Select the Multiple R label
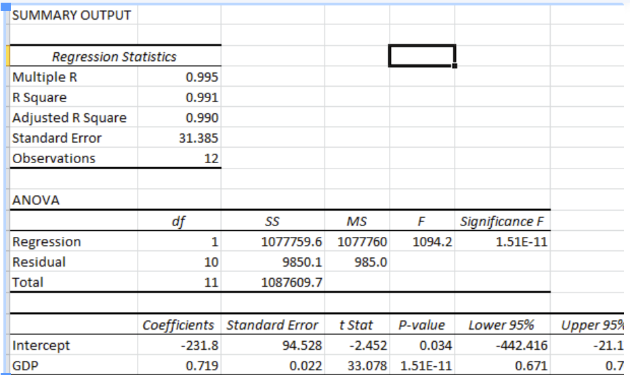The height and width of the screenshot is (375, 630). point(74,77)
